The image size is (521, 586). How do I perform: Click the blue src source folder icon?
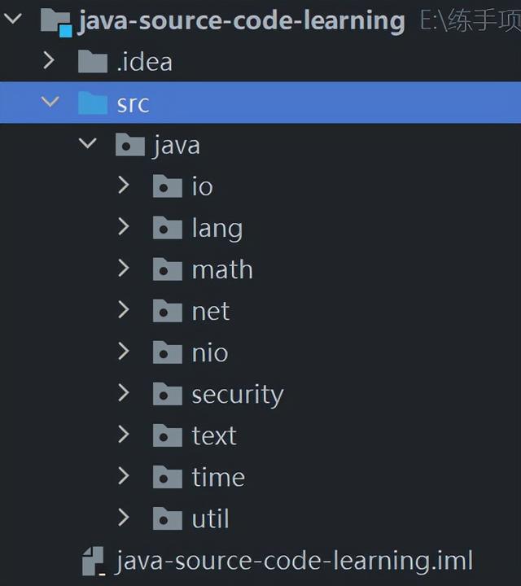click(93, 103)
